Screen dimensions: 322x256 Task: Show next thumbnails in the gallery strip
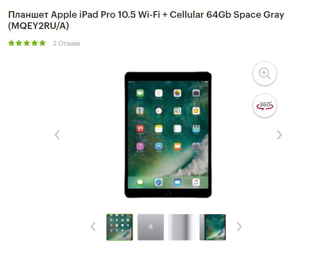239,227
